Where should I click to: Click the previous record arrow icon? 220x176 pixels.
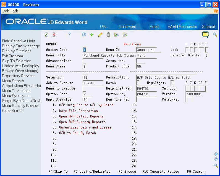[117, 35]
